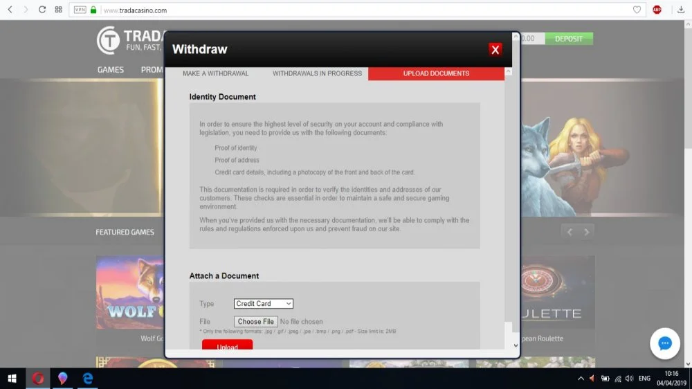Open Withdrawals in Progress tab

pyautogui.click(x=317, y=73)
